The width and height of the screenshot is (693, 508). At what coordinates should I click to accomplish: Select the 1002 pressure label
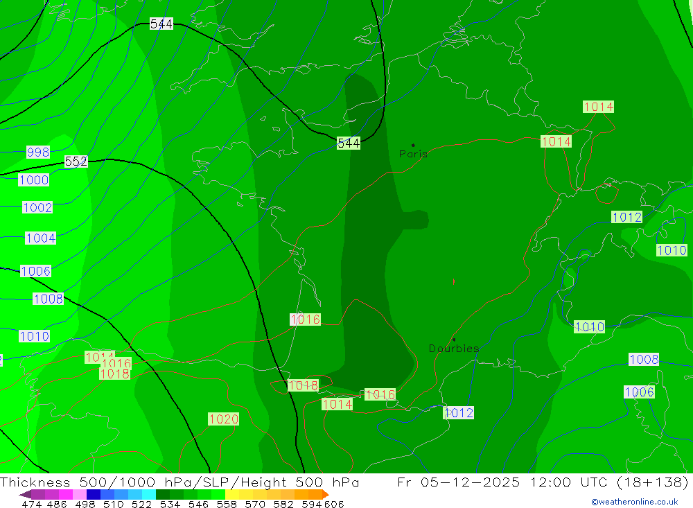click(37, 207)
